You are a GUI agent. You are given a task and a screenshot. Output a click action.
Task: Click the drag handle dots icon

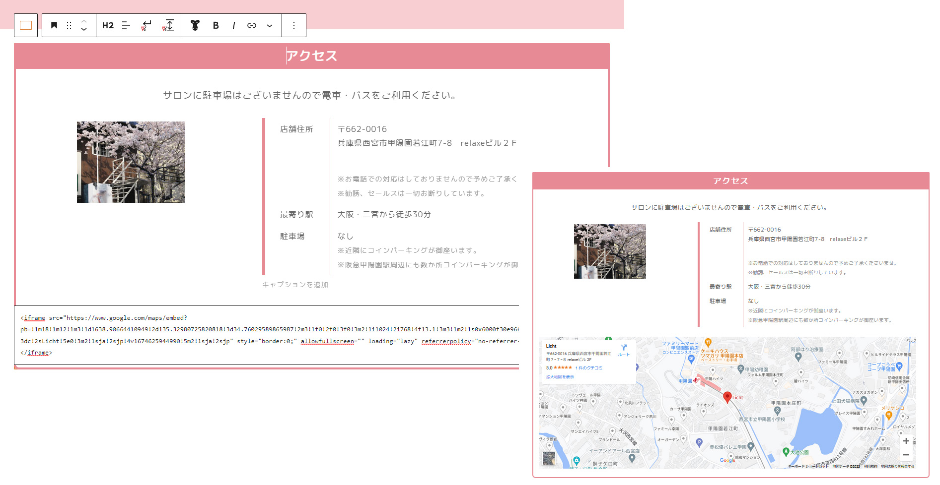click(69, 25)
